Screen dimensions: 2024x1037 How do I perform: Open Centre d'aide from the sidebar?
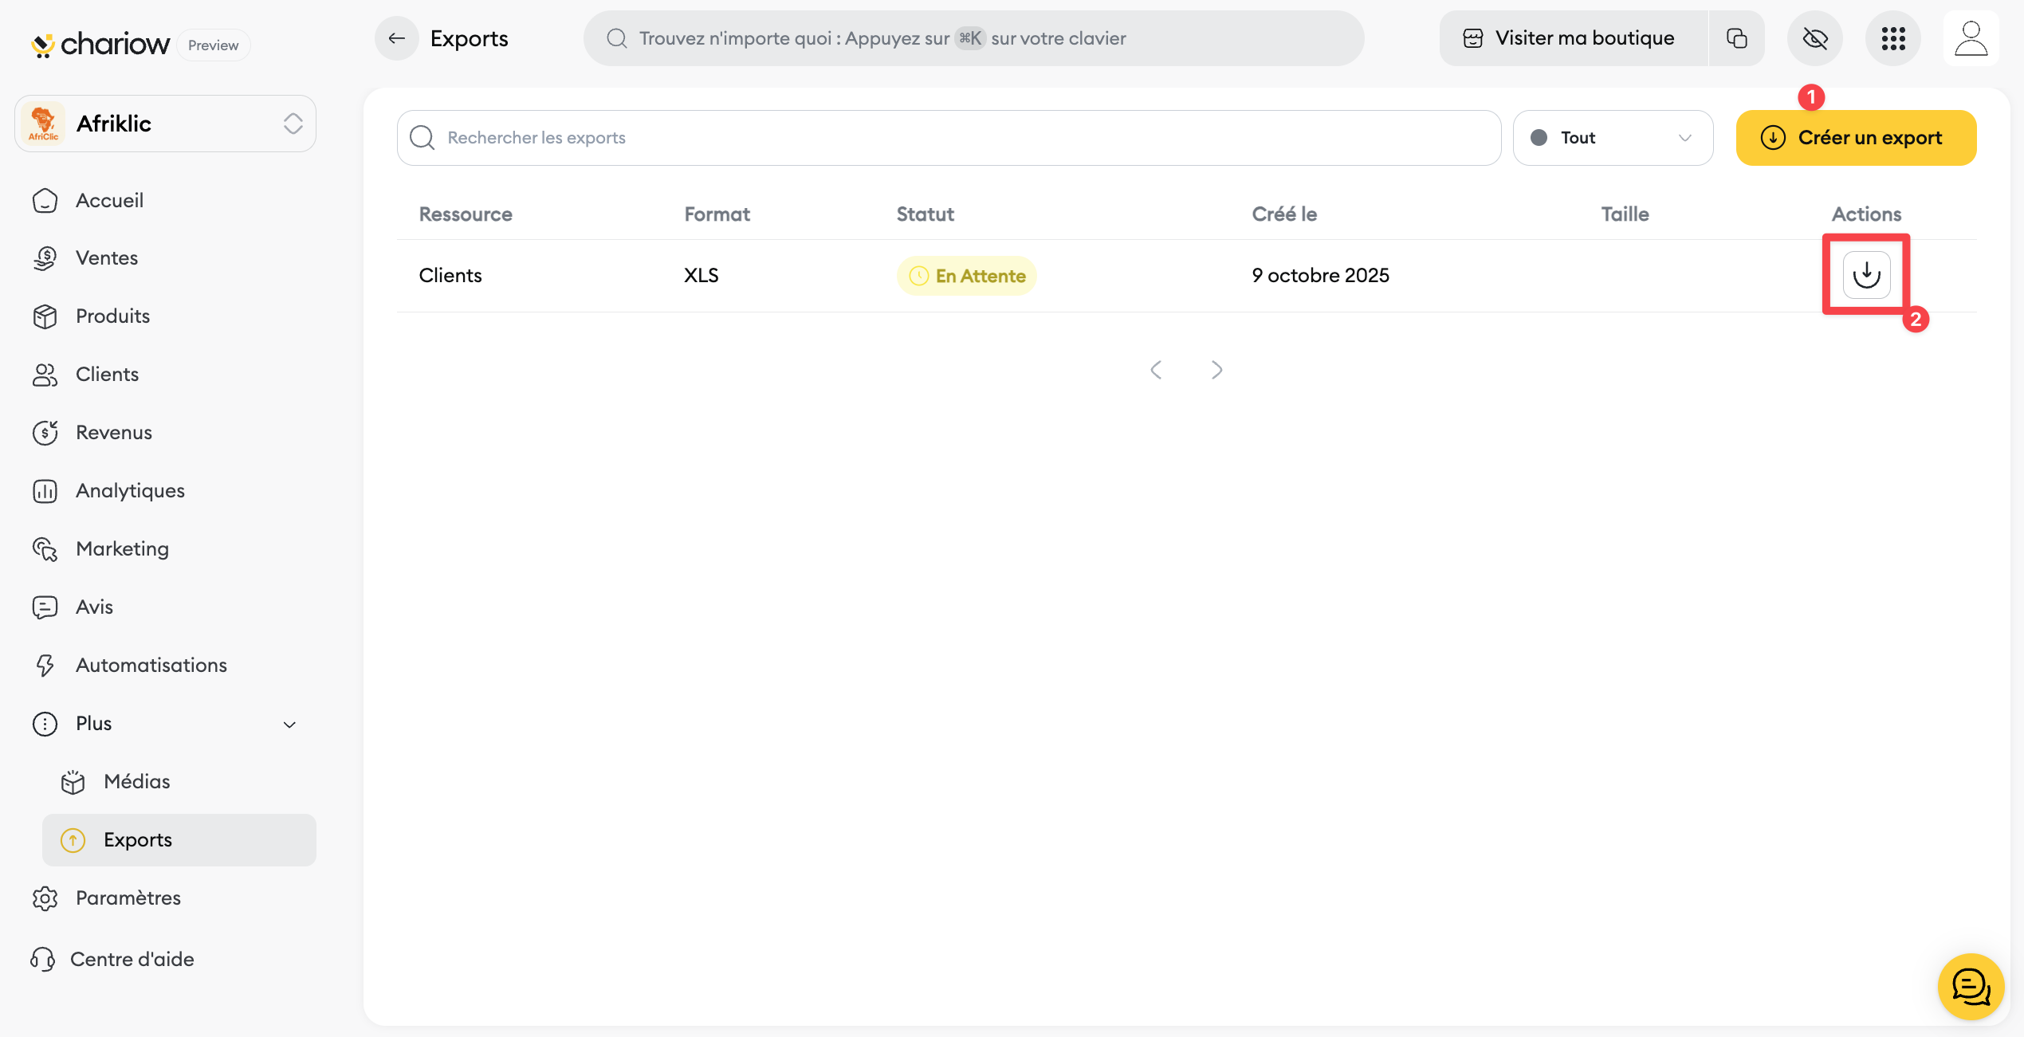tap(132, 959)
